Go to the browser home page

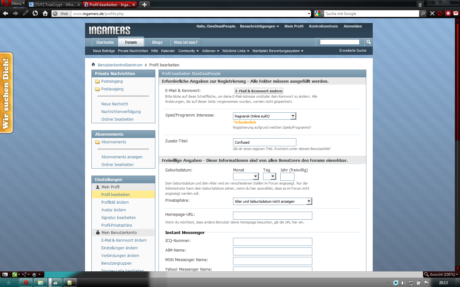point(45,13)
